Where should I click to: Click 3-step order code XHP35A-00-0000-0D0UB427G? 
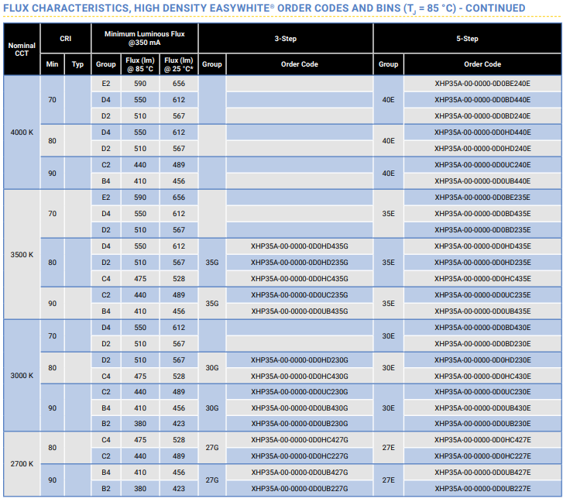pos(300,473)
